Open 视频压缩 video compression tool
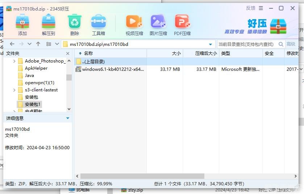Viewport: 304px width, 194px height. click(134, 25)
